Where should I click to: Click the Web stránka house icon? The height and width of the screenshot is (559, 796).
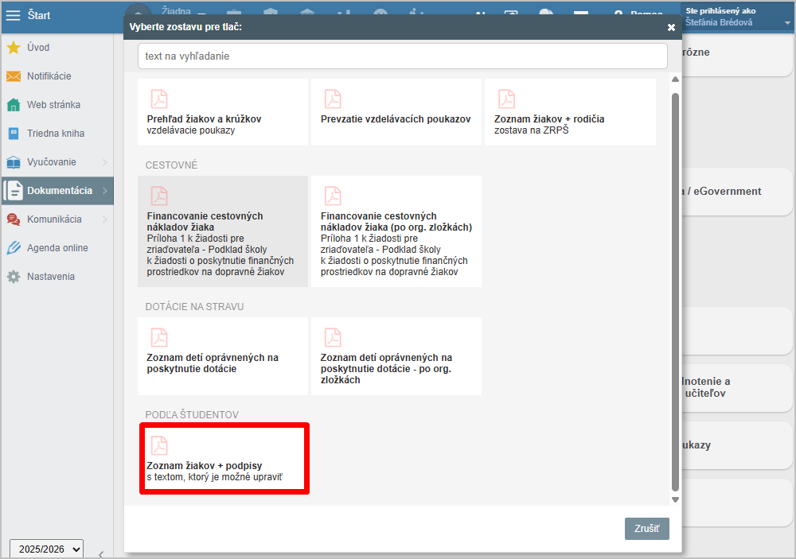(x=14, y=105)
